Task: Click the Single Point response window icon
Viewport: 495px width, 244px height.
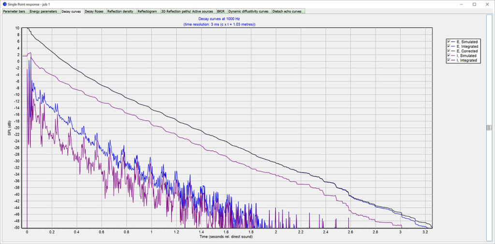Action: point(5,4)
